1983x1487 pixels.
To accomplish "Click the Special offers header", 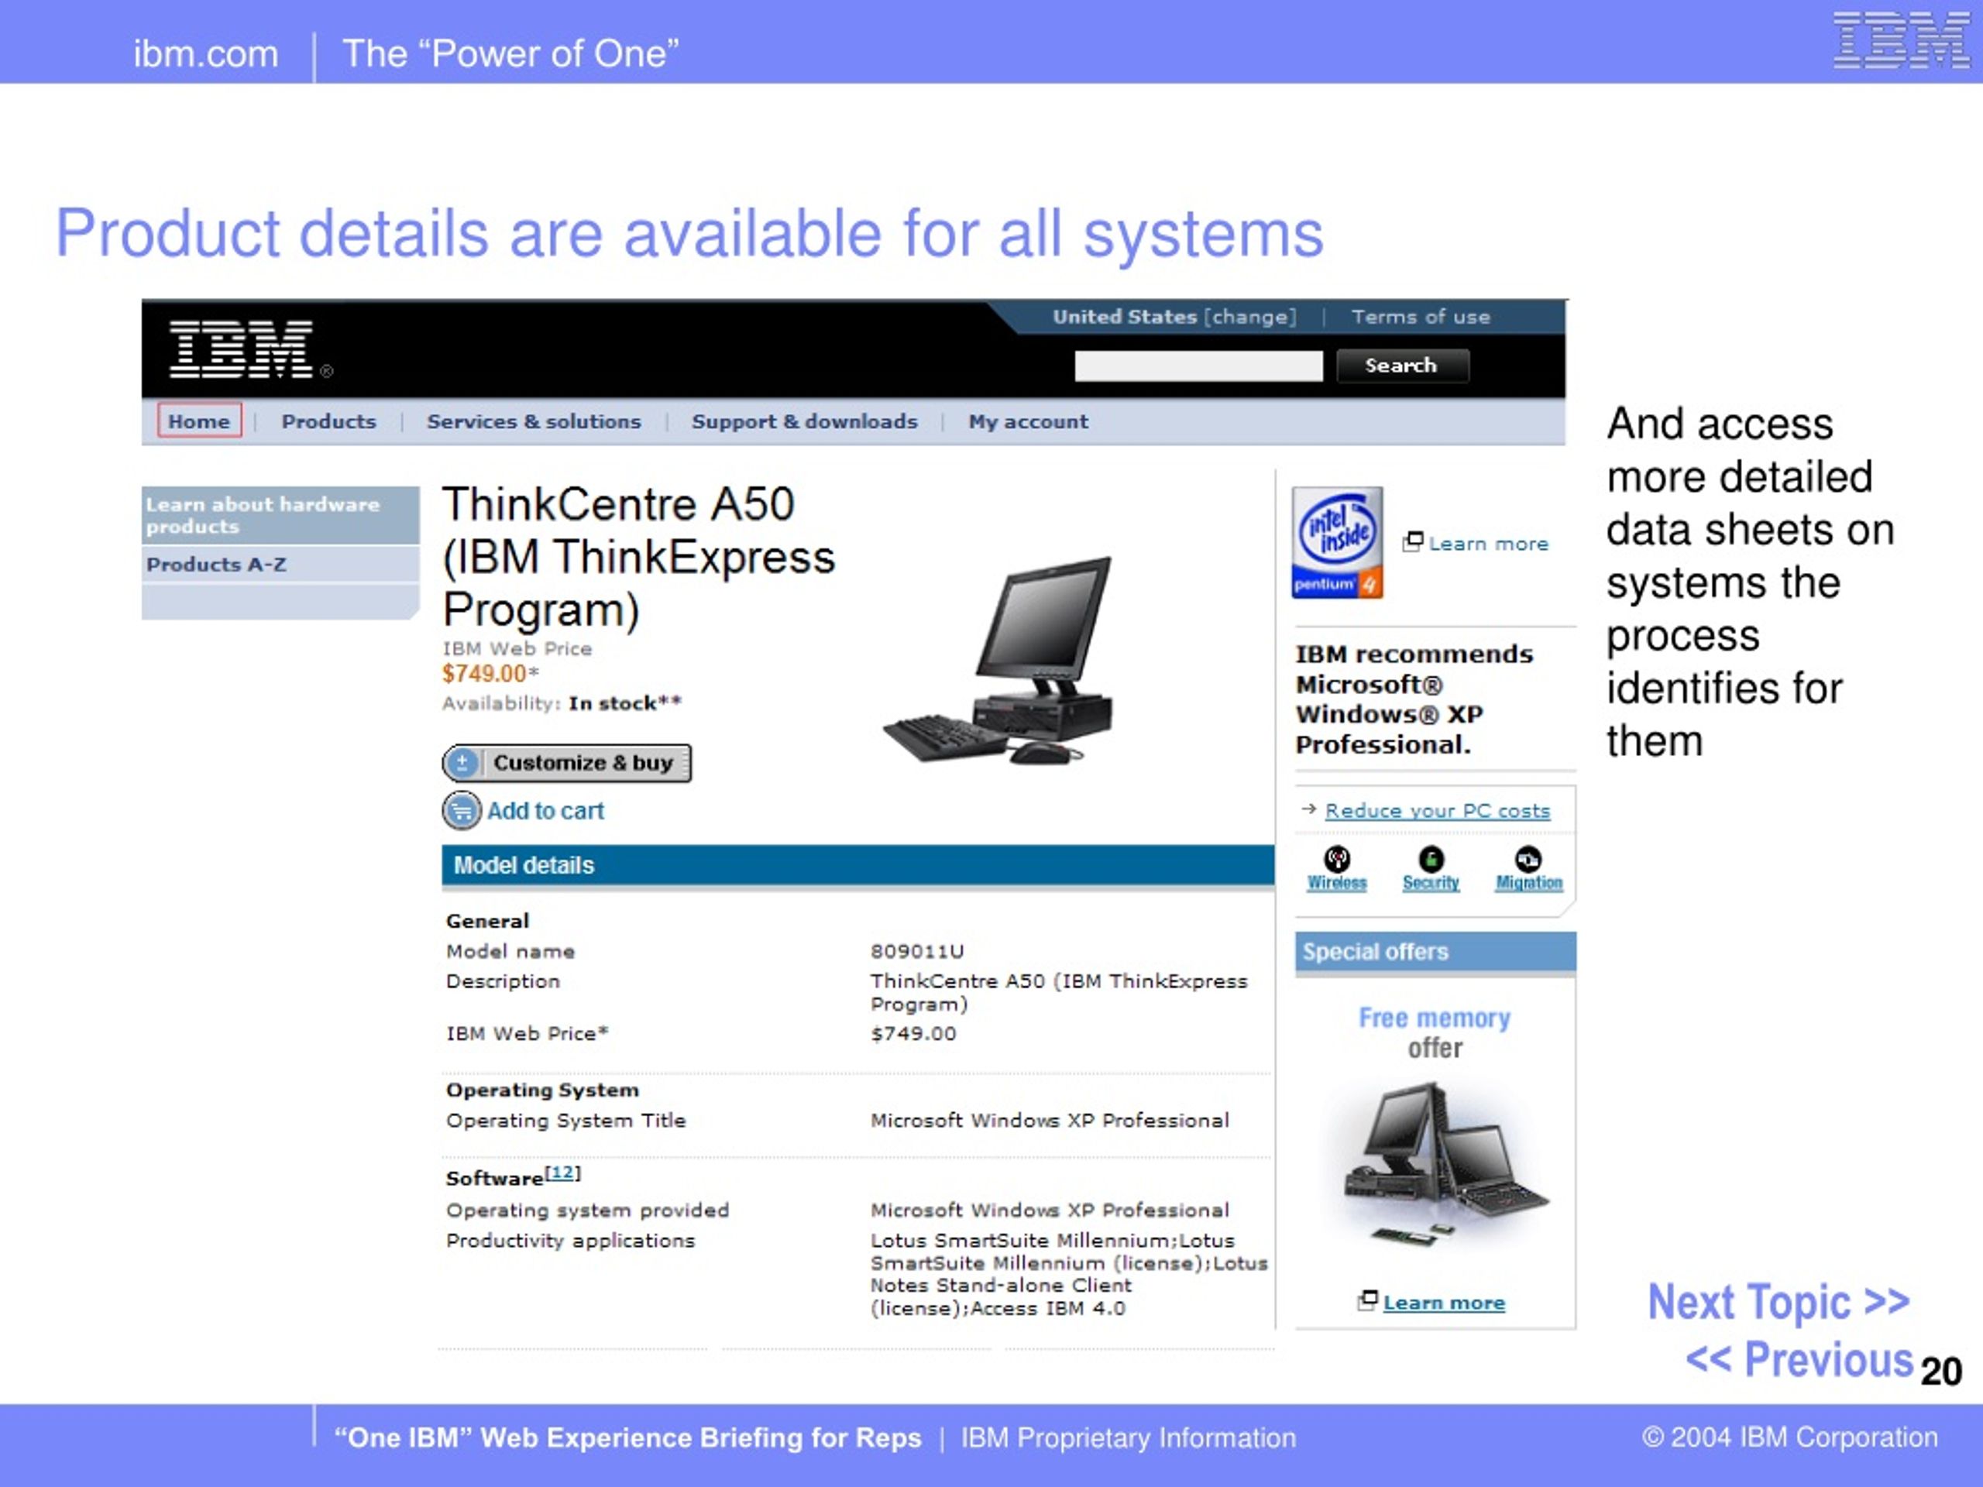I will (1435, 952).
